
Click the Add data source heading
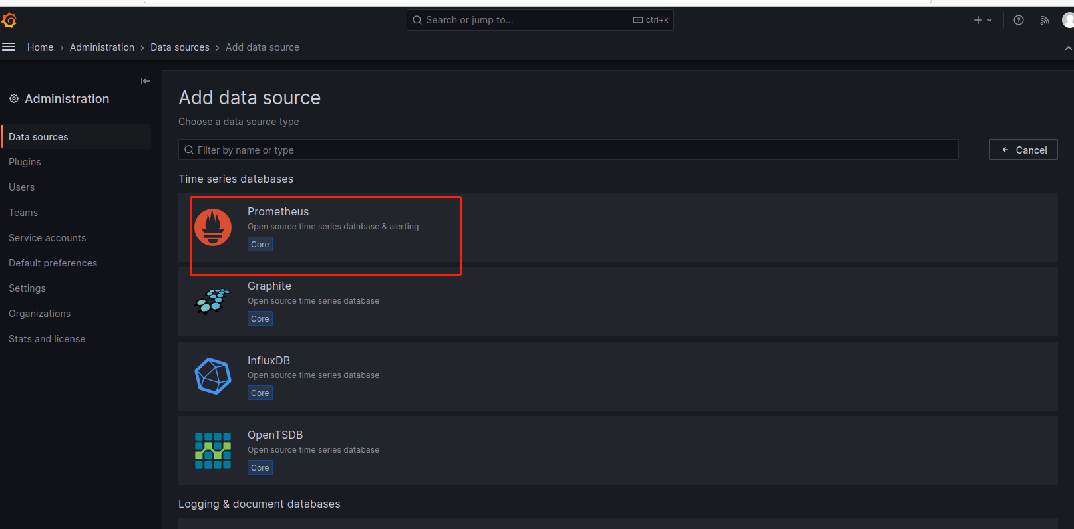coord(250,98)
